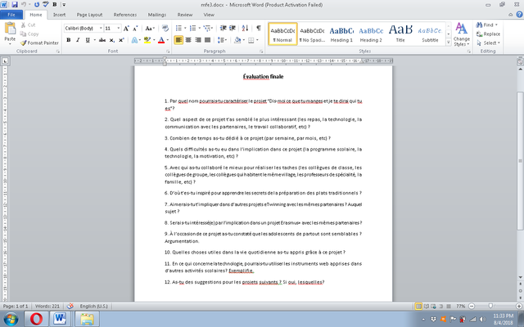Toggle Align Text Right
This screenshot has width=524, height=327.
198,40
